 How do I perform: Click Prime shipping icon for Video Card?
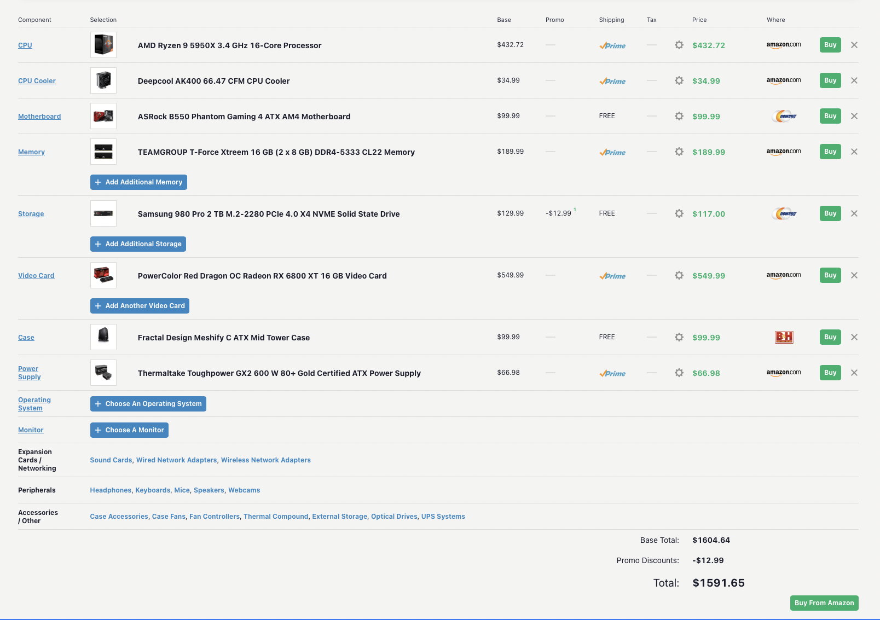tap(612, 276)
